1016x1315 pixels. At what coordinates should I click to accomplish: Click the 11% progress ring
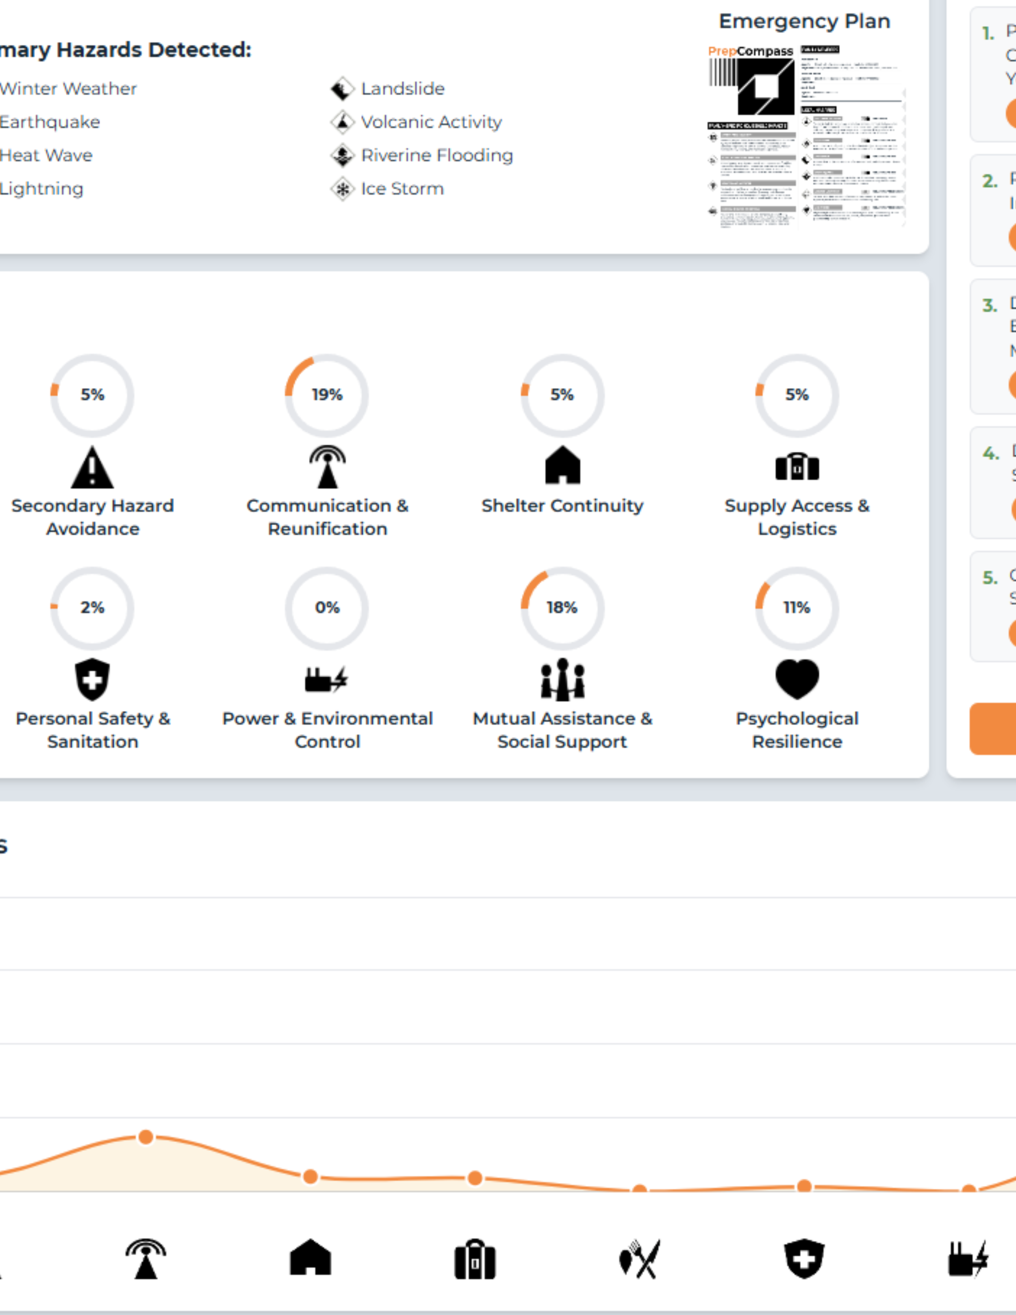coord(797,608)
